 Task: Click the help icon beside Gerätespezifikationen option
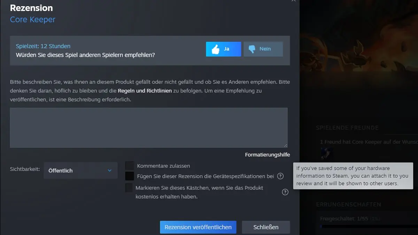[280, 176]
